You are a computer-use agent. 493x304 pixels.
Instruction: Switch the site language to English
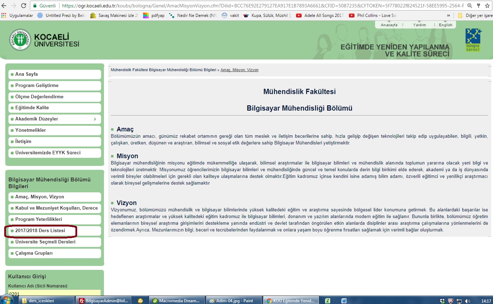coord(445,25)
